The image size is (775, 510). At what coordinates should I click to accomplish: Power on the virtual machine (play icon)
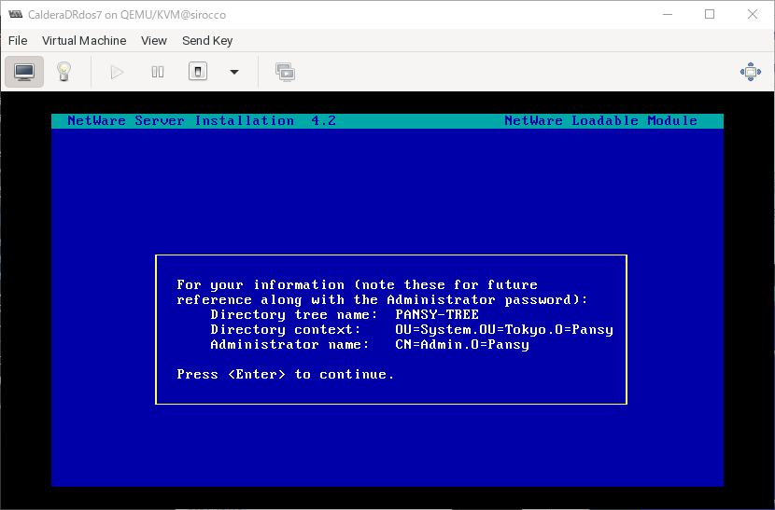click(x=117, y=72)
